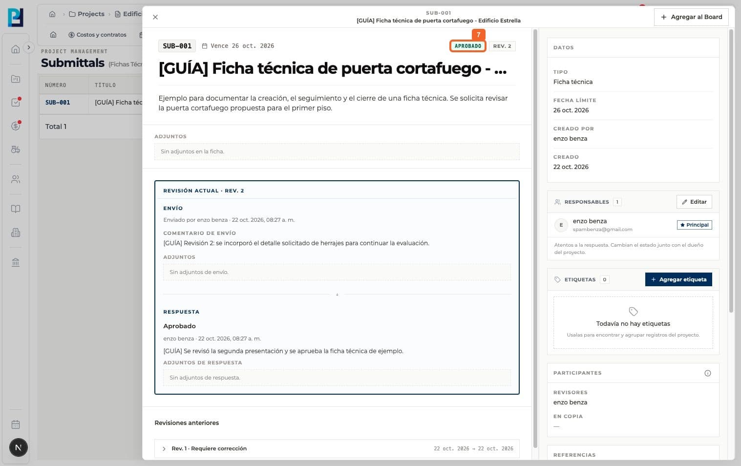This screenshot has height=466, width=741.
Task: Click the Agregar al Board button
Action: [x=691, y=17]
